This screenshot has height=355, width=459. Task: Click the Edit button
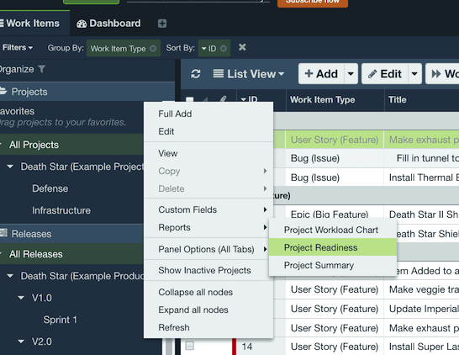coord(385,74)
